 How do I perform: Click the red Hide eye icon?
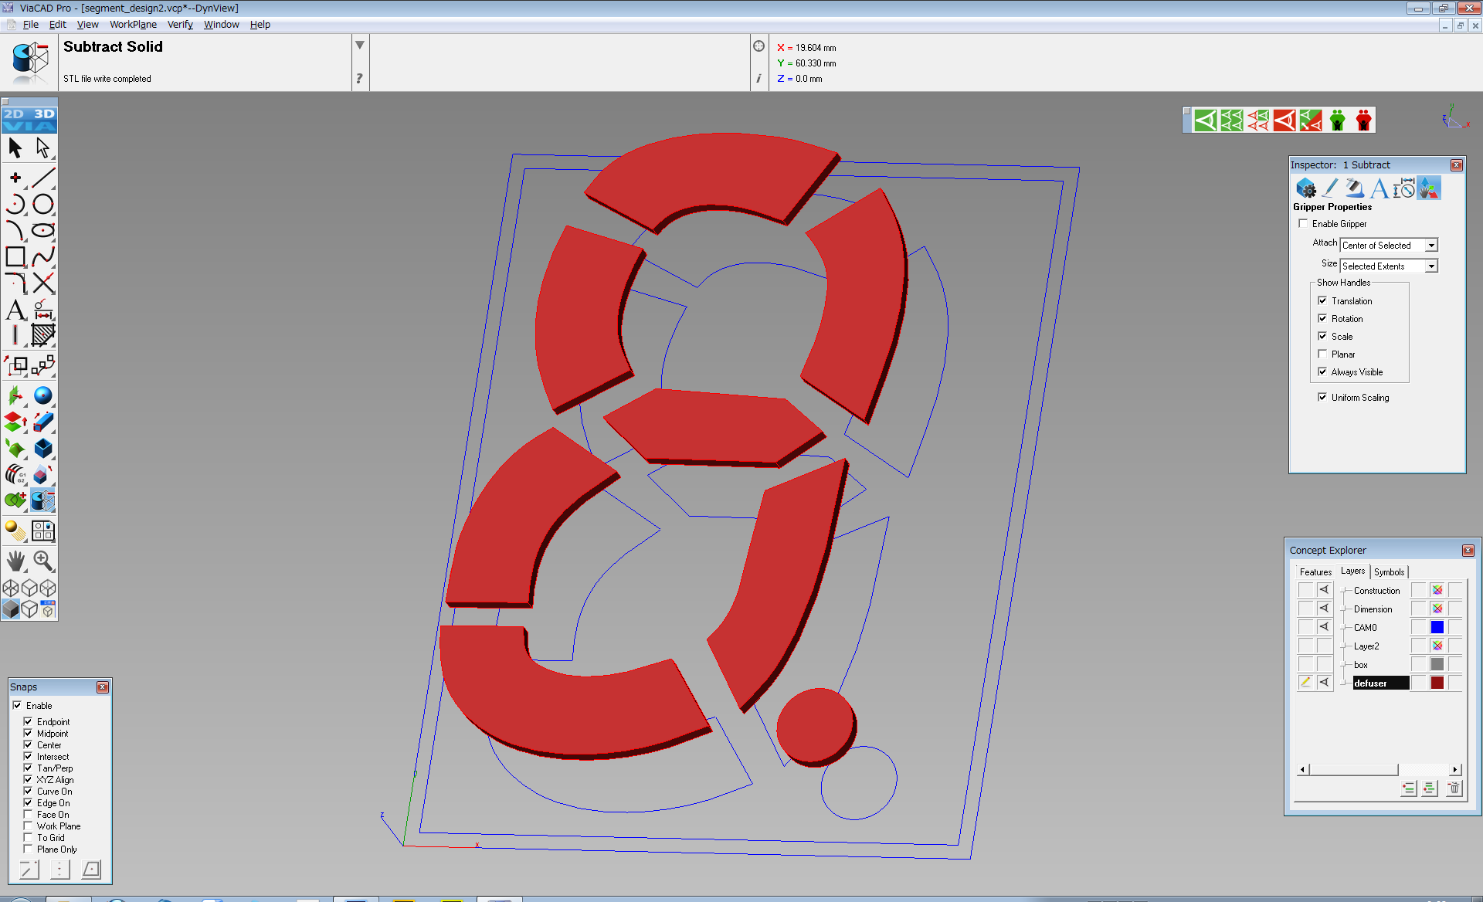click(x=1284, y=120)
